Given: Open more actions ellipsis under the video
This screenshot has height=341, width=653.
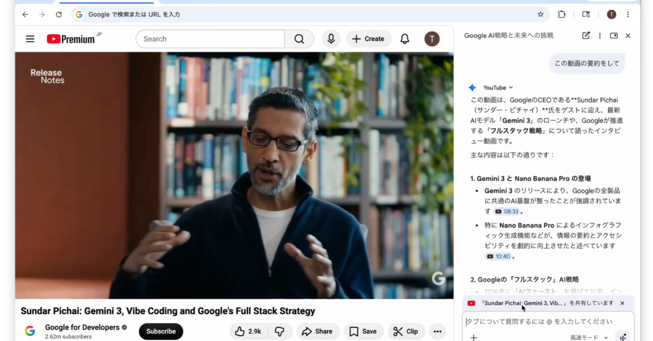Looking at the screenshot, I should [x=437, y=331].
